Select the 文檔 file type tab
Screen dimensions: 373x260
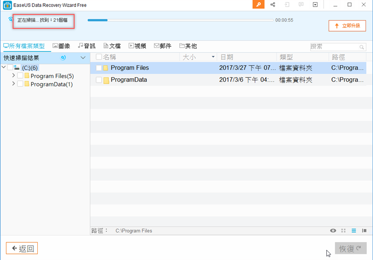pos(112,46)
